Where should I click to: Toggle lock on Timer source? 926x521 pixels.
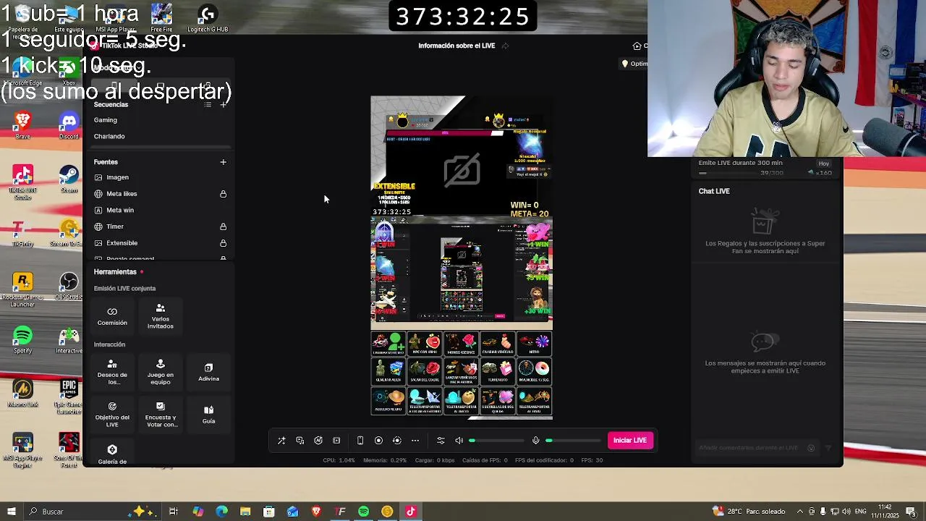pyautogui.click(x=223, y=226)
